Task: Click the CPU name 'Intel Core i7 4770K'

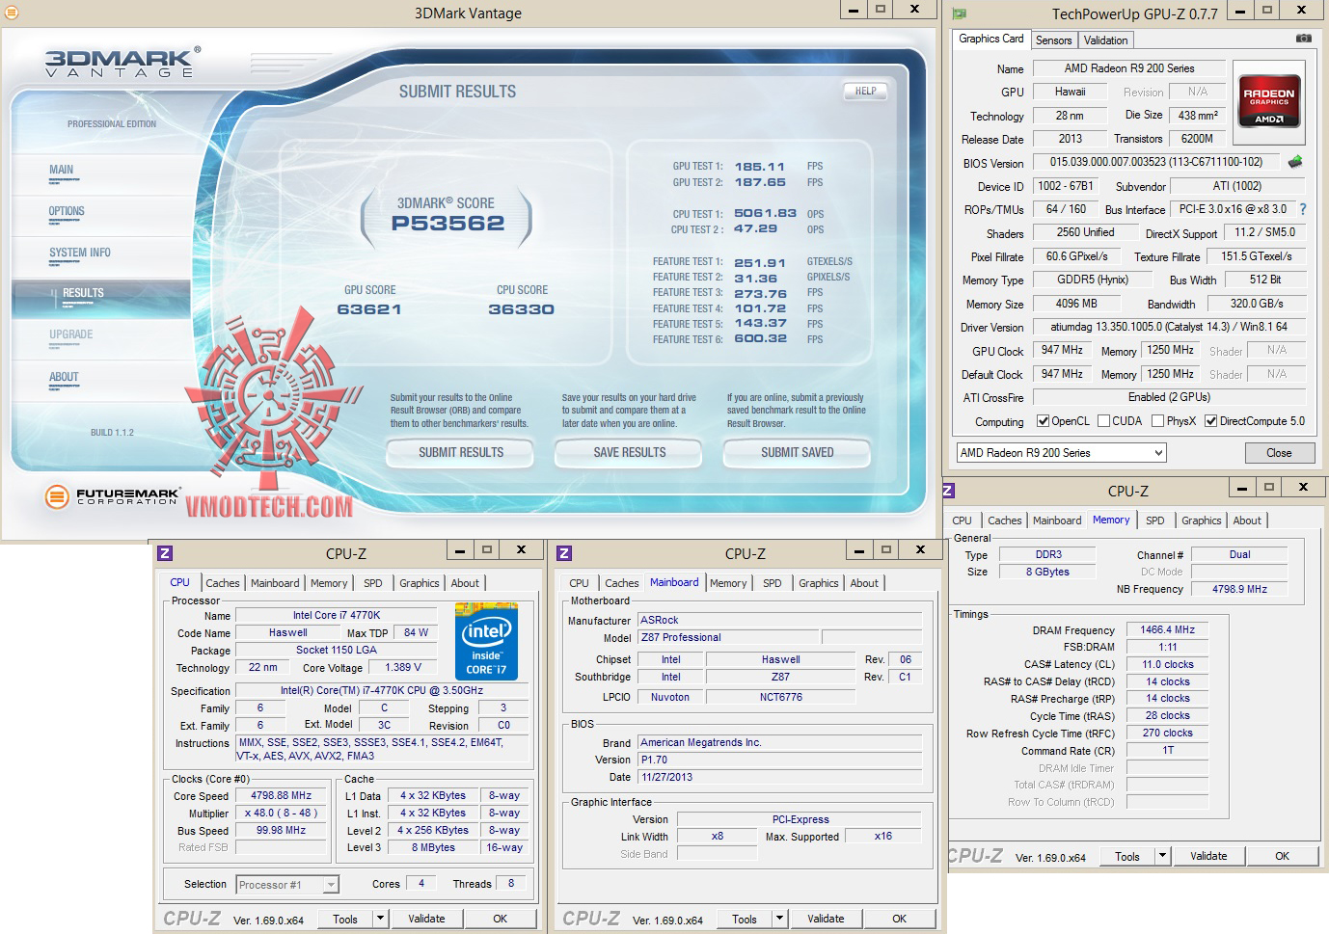Action: pyautogui.click(x=337, y=615)
